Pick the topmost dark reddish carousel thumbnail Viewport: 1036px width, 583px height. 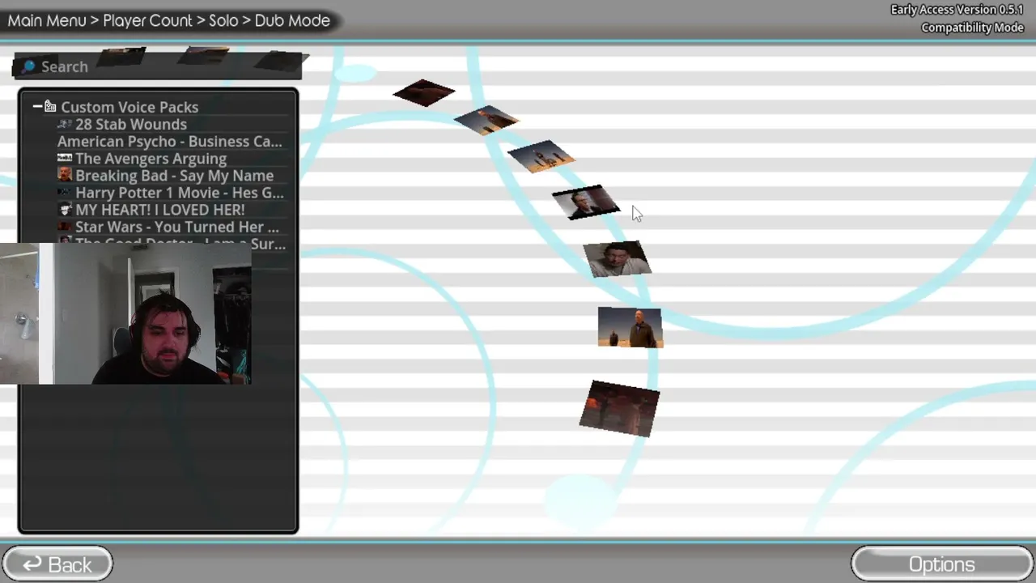(x=424, y=92)
